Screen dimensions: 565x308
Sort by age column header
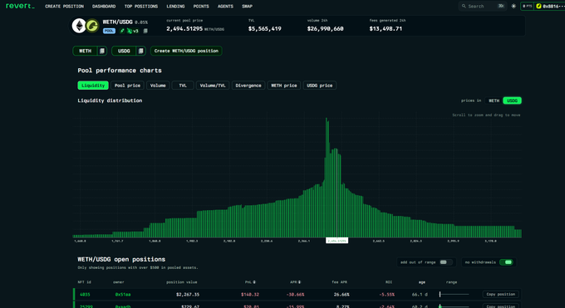[421, 282]
